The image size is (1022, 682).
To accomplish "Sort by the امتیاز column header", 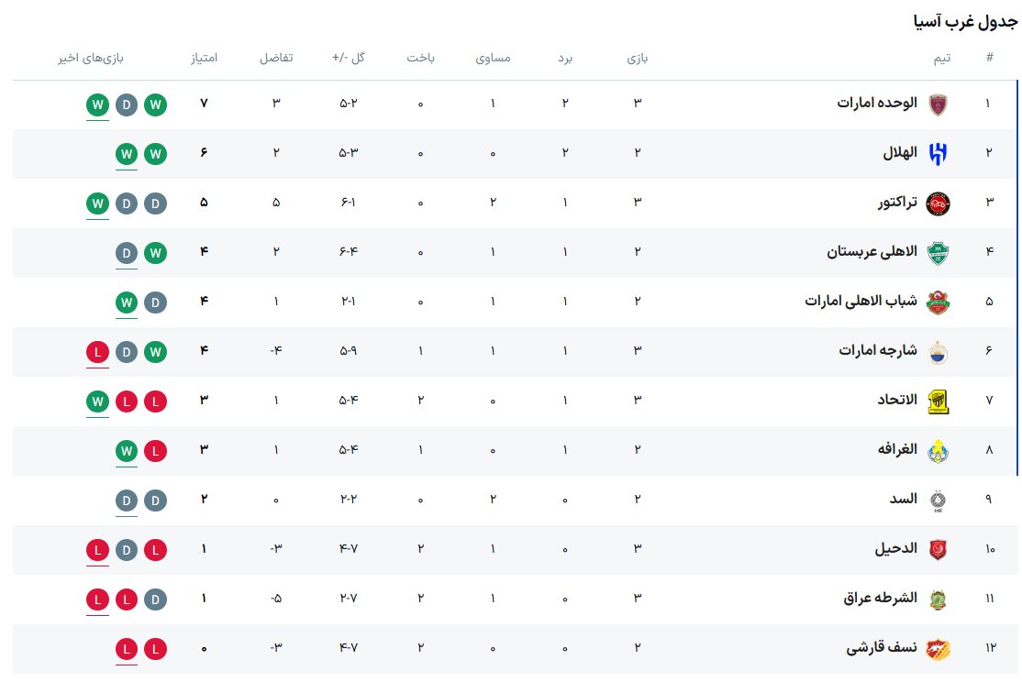I will (x=203, y=59).
